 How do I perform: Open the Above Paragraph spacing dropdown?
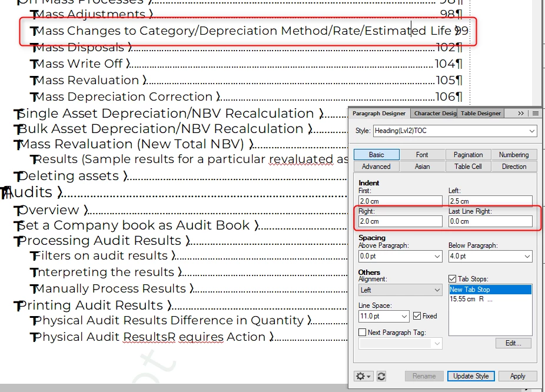pyautogui.click(x=437, y=257)
